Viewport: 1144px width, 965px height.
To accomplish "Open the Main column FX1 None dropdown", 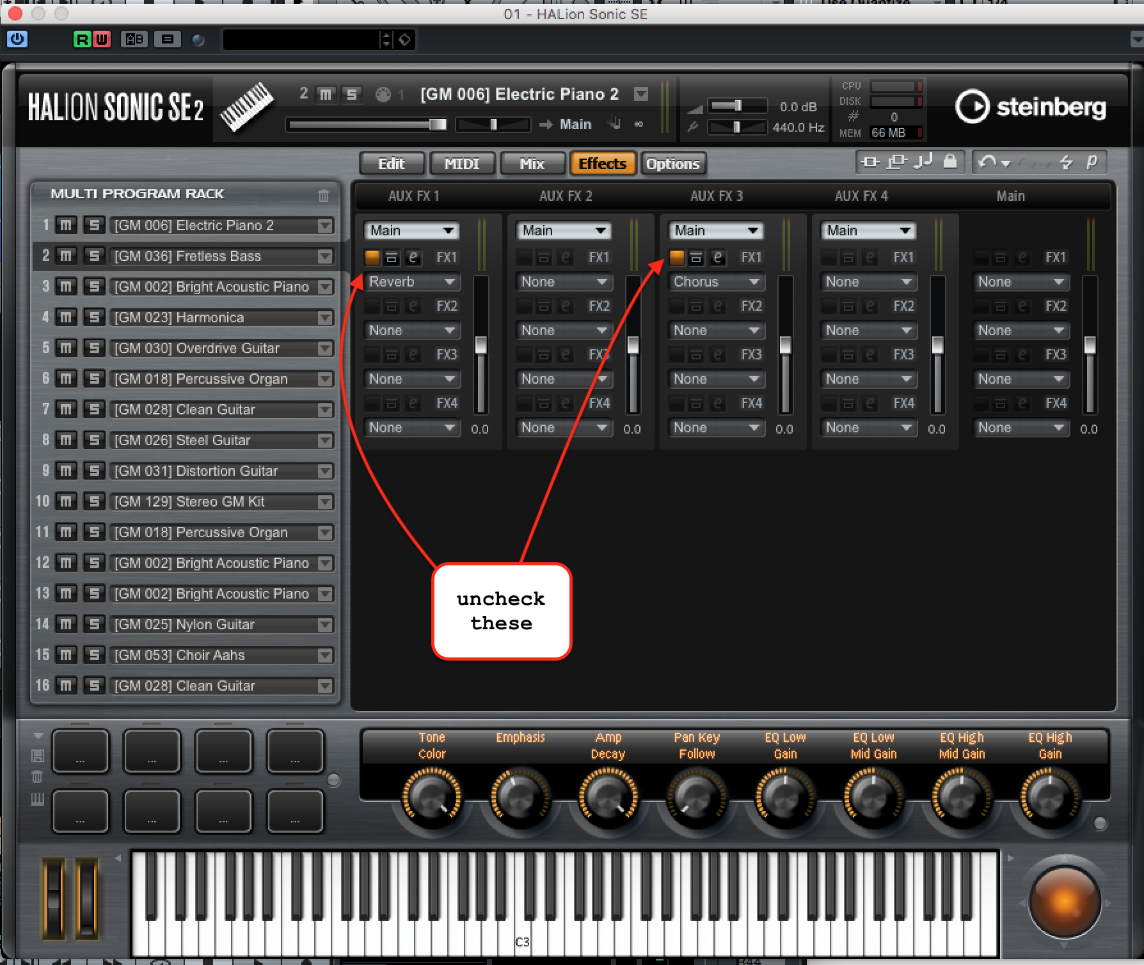I will pyautogui.click(x=1021, y=281).
